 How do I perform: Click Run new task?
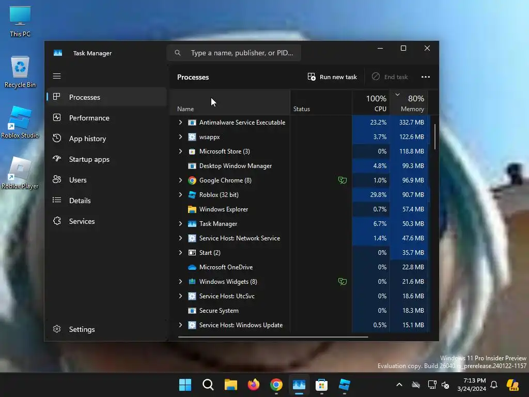(332, 77)
